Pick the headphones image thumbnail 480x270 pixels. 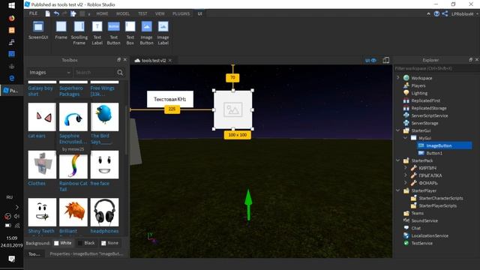104,212
